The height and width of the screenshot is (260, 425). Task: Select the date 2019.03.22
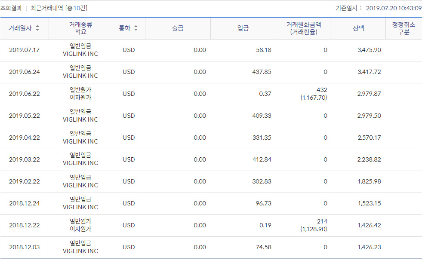25,159
